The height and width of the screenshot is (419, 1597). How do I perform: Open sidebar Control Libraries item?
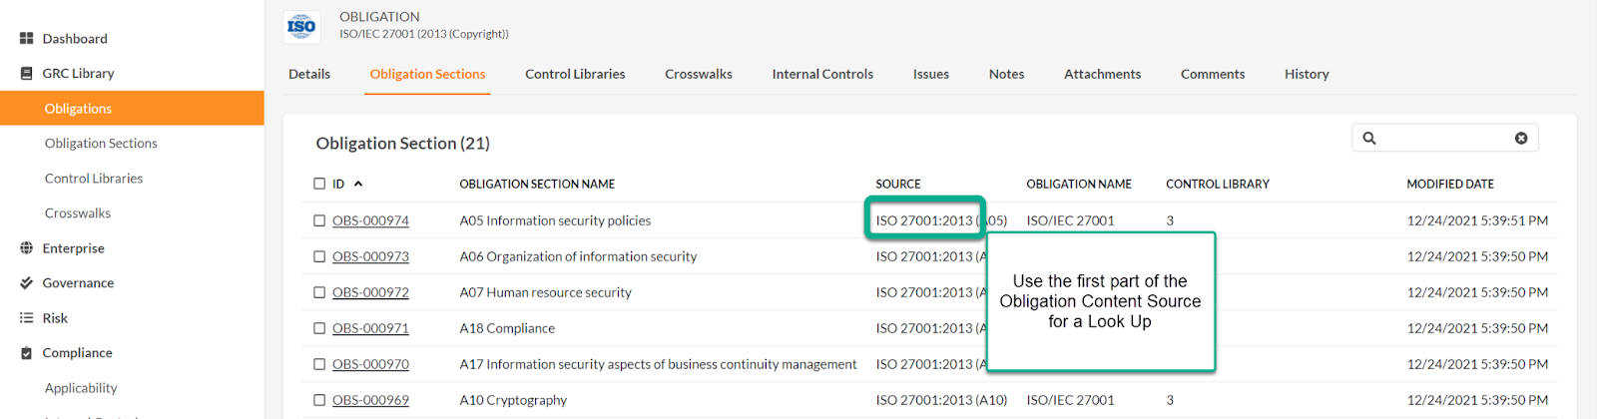click(x=94, y=179)
